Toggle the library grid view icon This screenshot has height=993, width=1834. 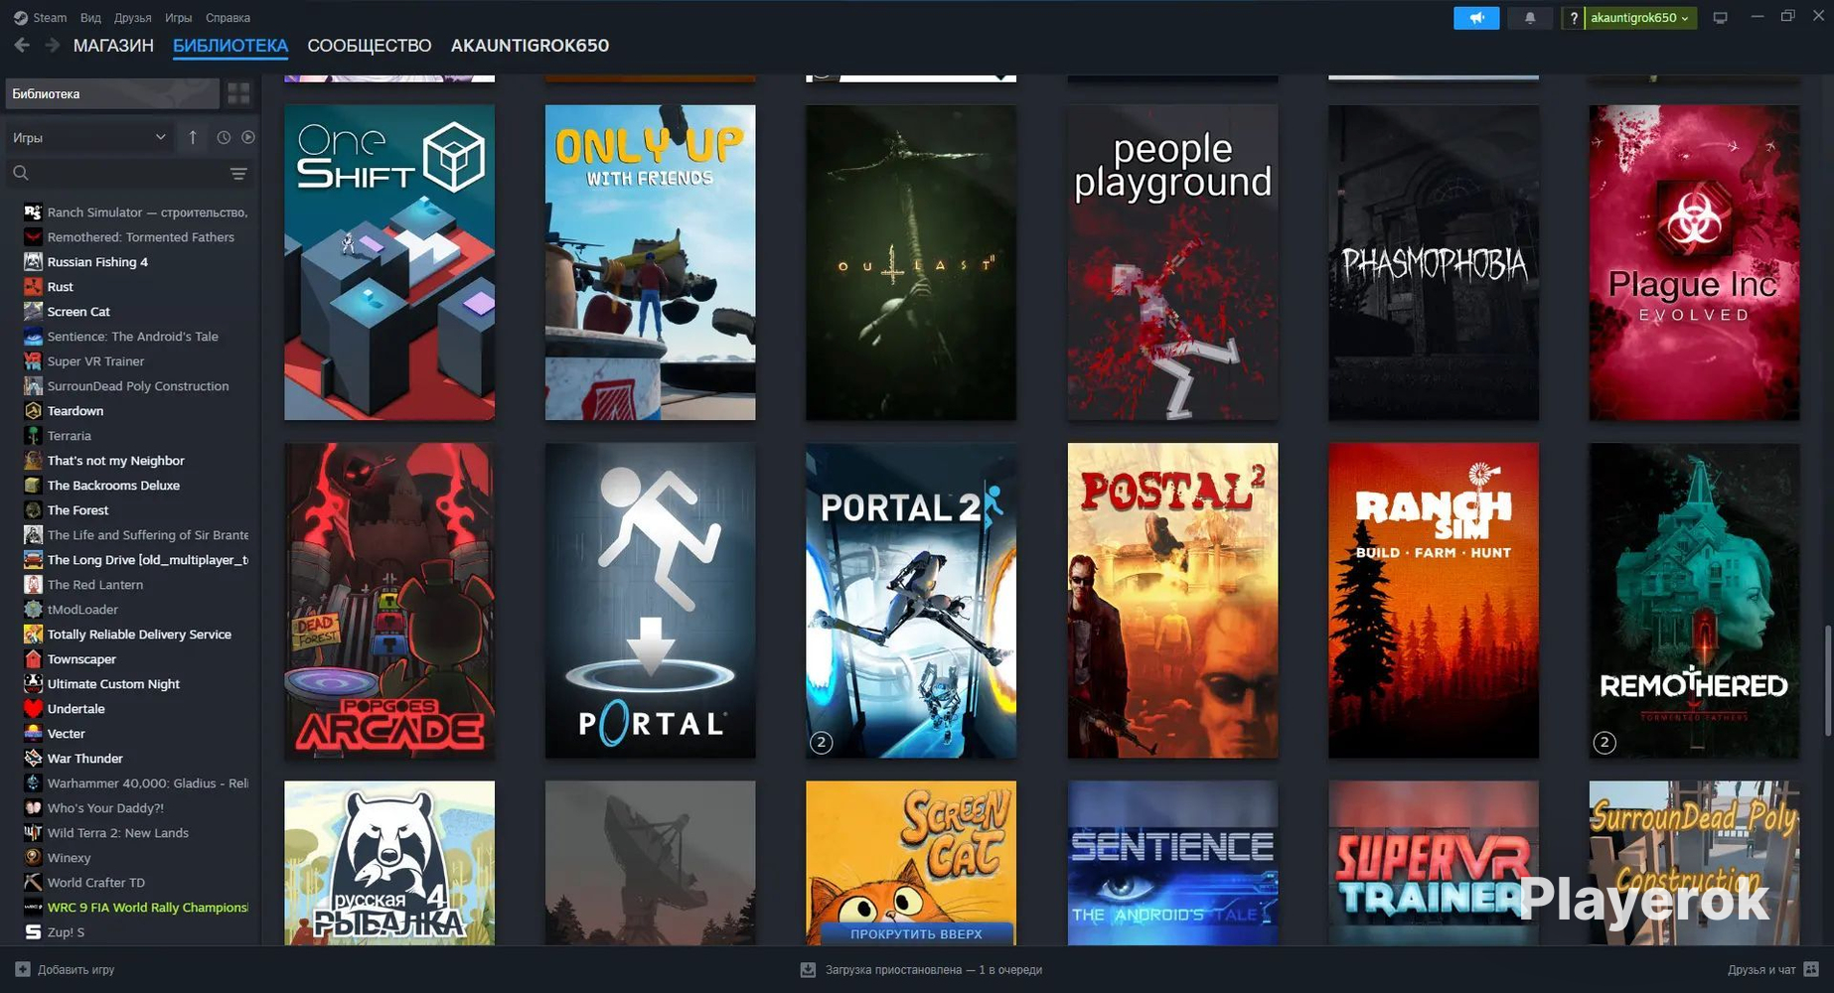click(x=238, y=94)
